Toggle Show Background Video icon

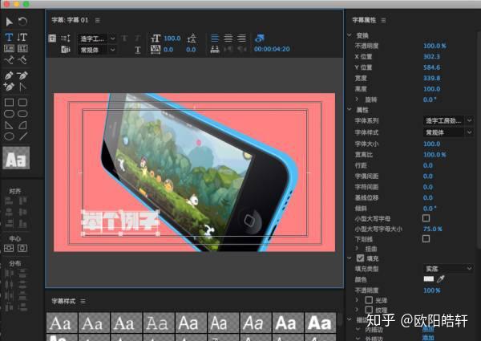point(260,38)
